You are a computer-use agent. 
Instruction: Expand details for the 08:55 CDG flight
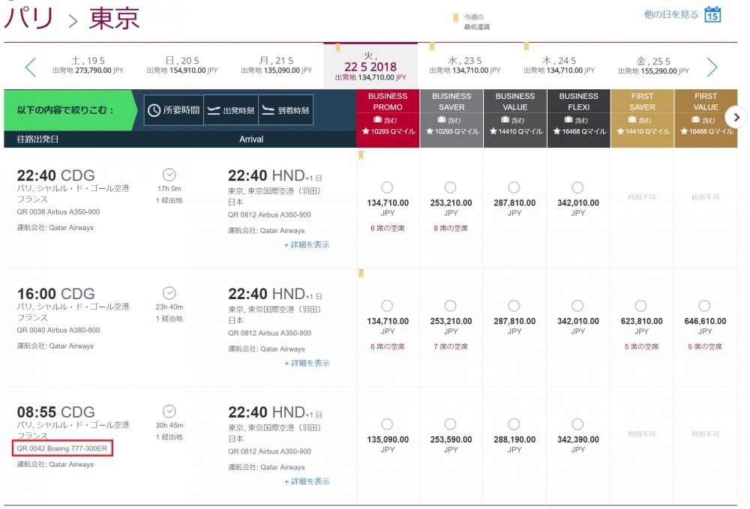click(307, 481)
